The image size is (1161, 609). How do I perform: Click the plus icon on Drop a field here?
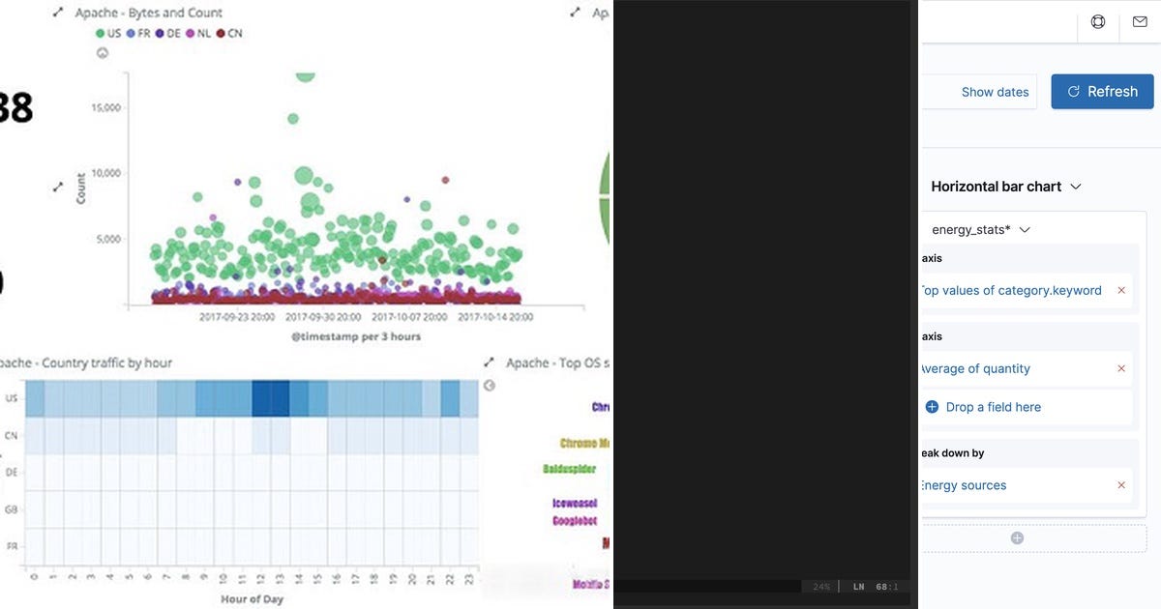[x=930, y=406]
